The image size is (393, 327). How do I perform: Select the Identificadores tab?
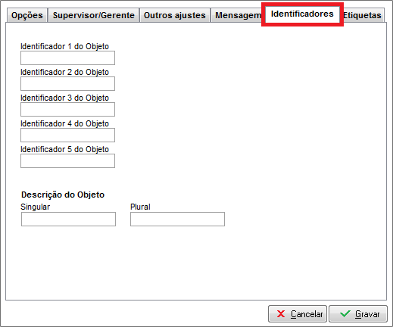pyautogui.click(x=302, y=14)
